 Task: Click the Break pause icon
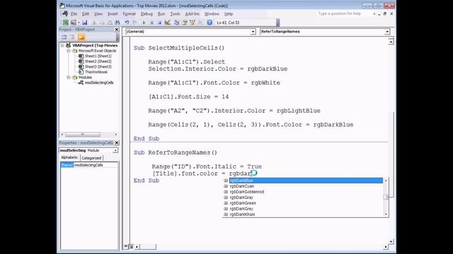[x=151, y=23]
